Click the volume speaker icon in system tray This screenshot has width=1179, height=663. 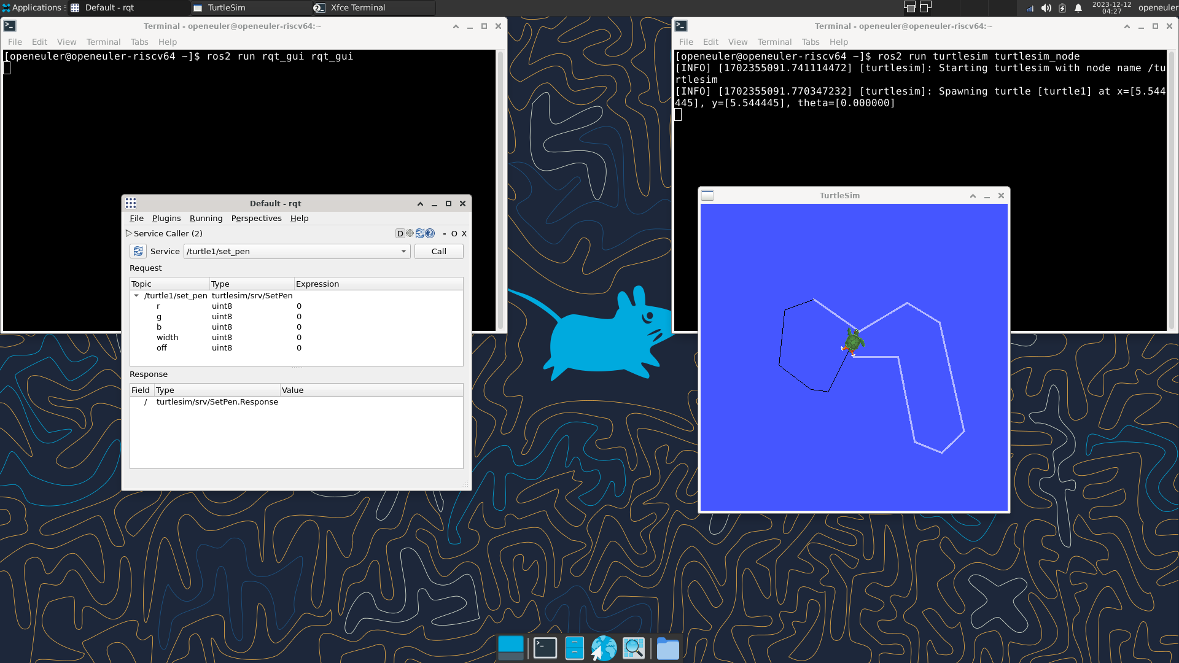[1046, 8]
